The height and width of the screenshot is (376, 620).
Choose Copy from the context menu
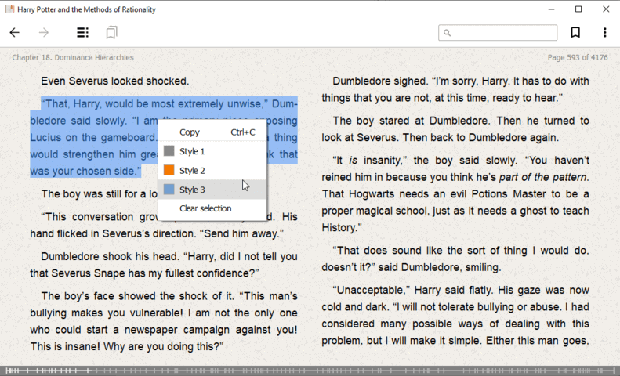click(x=212, y=132)
